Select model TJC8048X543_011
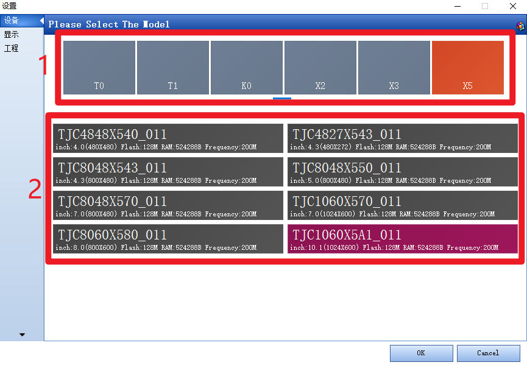Viewport: 527px width, 365px height. 168,172
